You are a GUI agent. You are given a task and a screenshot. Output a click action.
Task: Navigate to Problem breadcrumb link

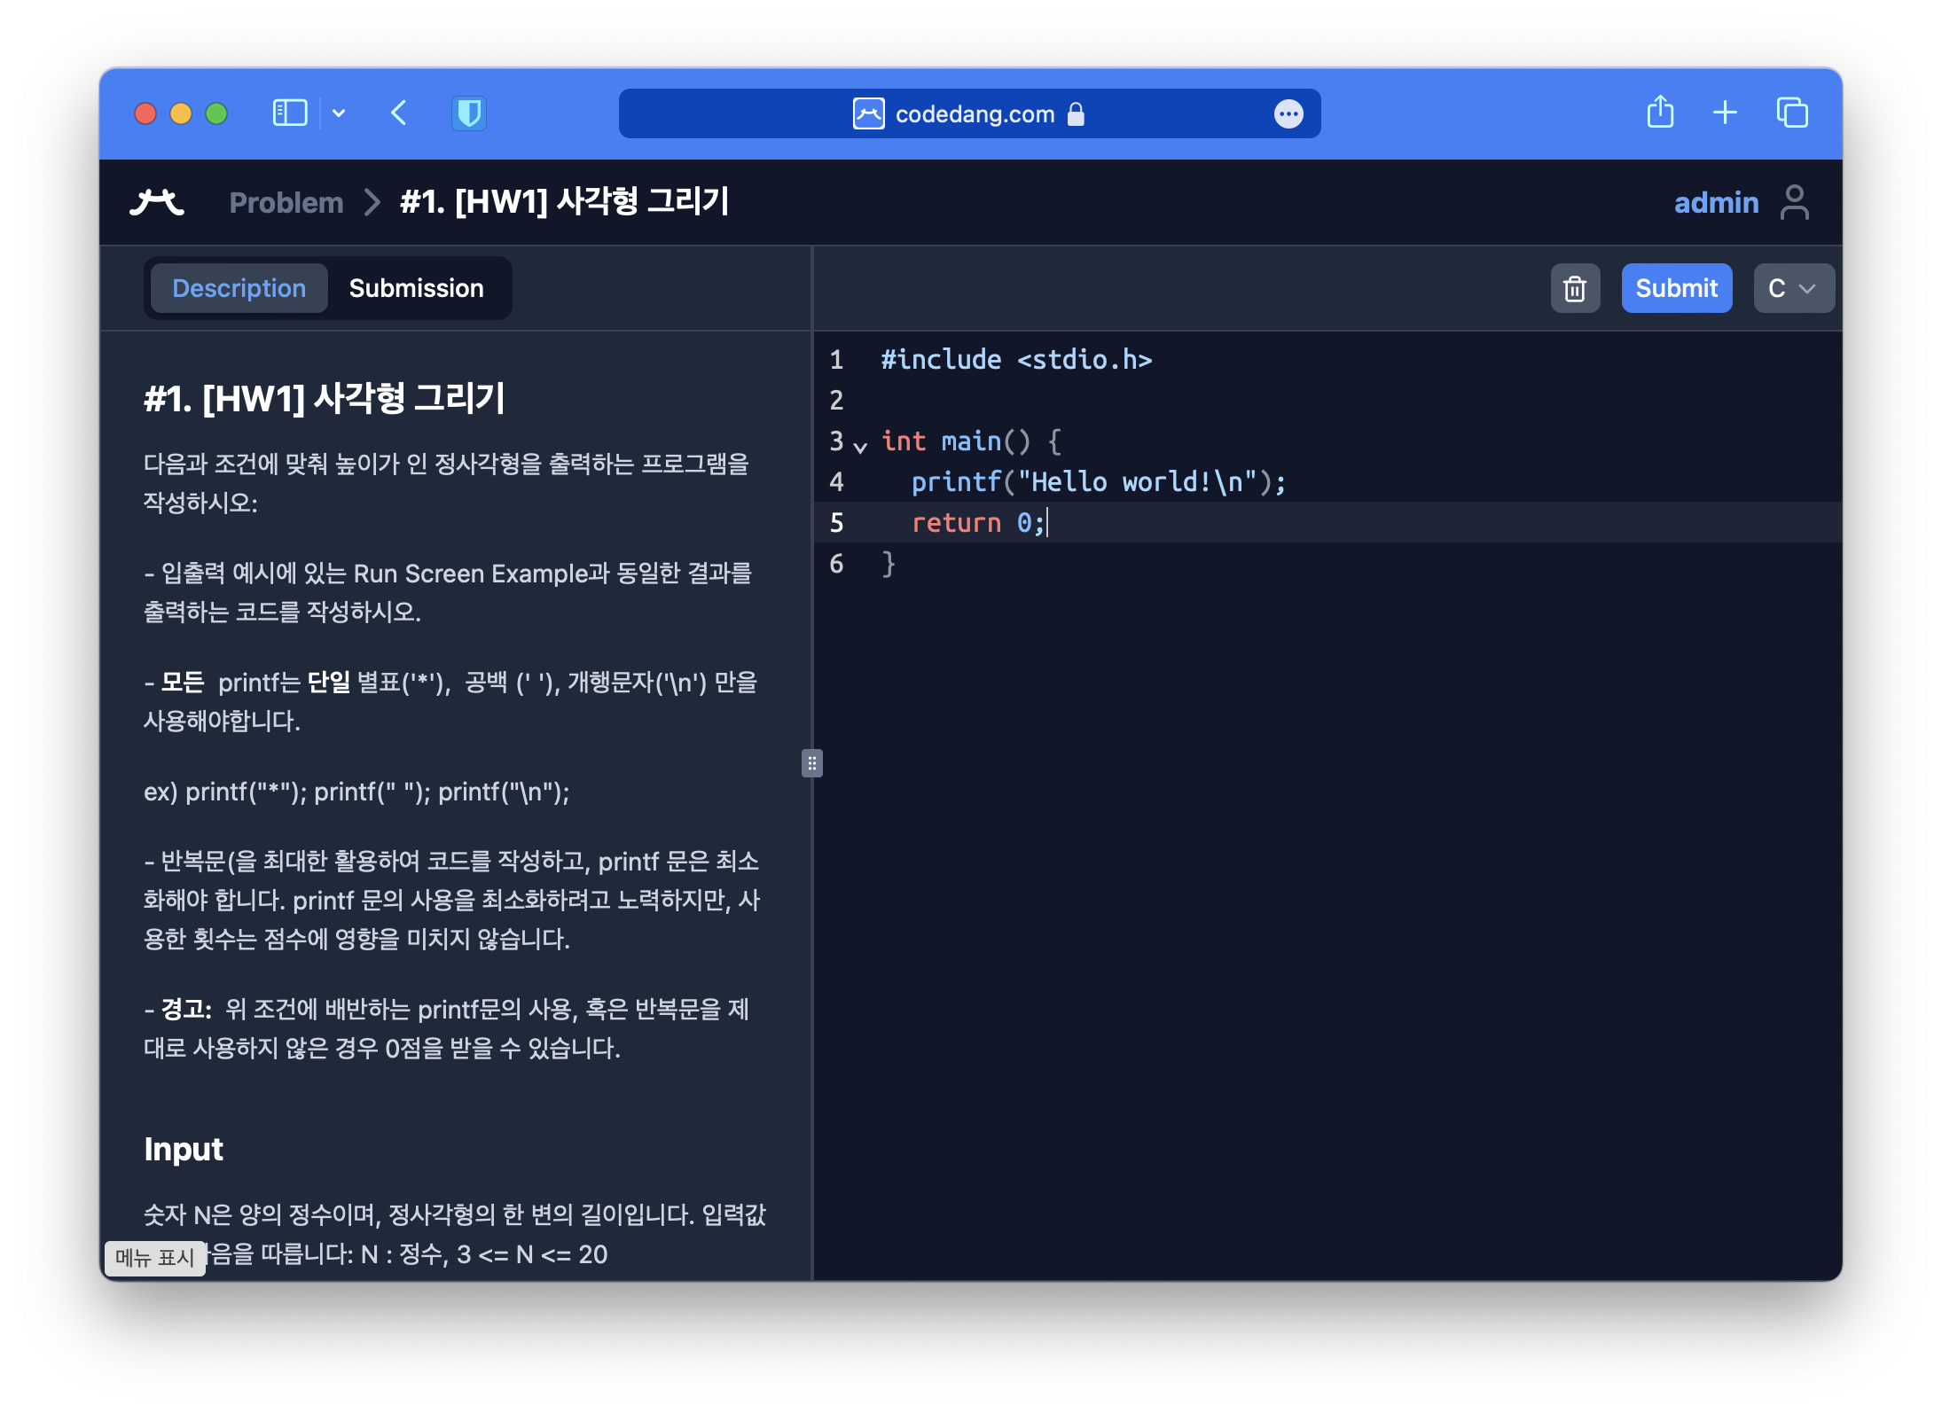286,203
